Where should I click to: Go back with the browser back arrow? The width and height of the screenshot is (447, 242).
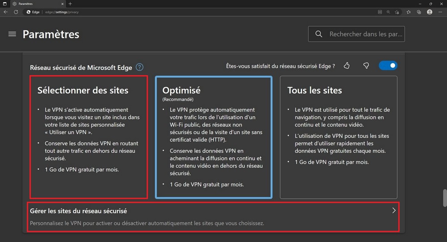[x=6, y=12]
